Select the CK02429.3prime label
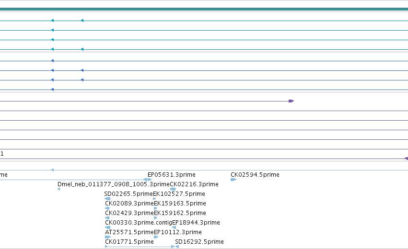Image resolution: width=408 pixels, height=249 pixels. (129, 213)
